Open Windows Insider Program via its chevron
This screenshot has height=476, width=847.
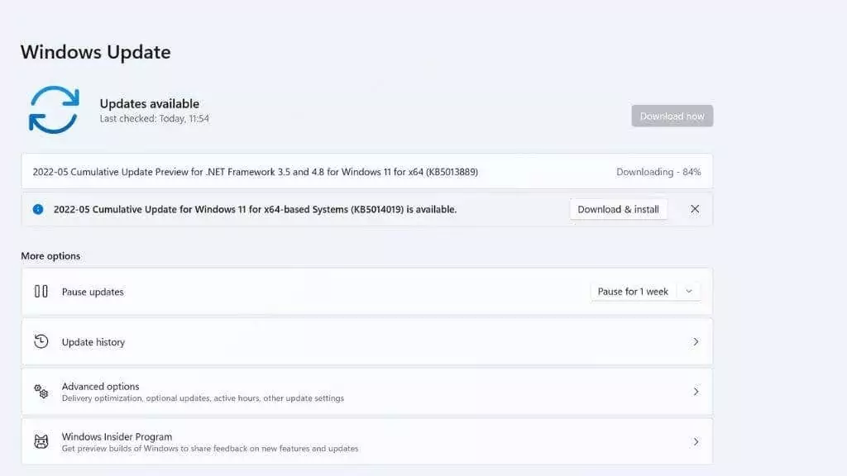pos(696,441)
